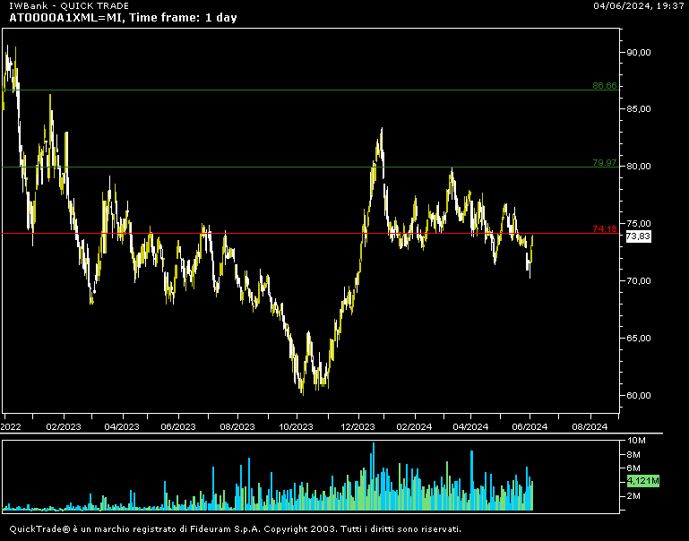689x541 pixels.
Task: Select the 02/2023 date on time axis
Action: [x=64, y=426]
